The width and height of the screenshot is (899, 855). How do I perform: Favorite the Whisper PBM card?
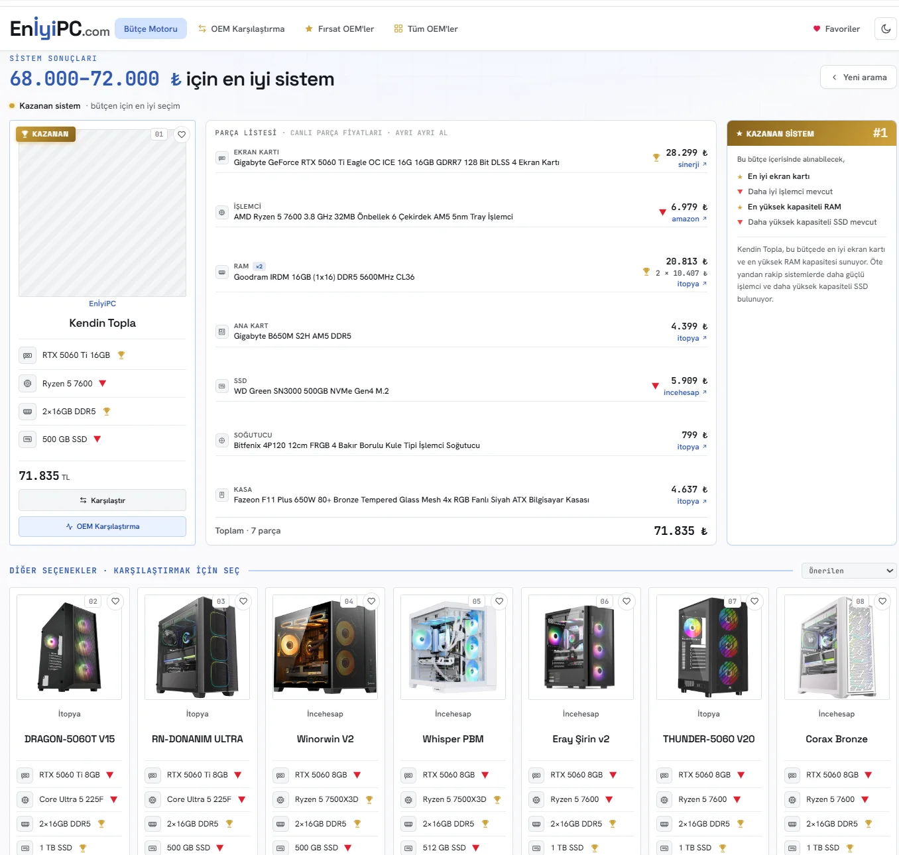[x=499, y=601]
